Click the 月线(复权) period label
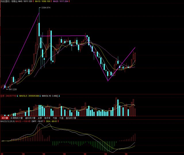This screenshot has width=184, height=155. point(5,1)
